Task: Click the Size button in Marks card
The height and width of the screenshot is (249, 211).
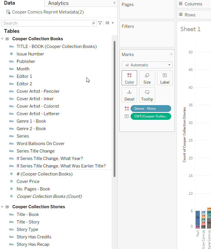Action: (147, 78)
